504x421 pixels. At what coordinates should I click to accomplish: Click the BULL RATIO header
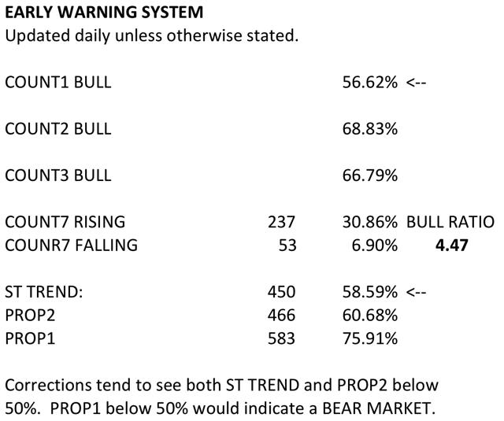point(450,222)
